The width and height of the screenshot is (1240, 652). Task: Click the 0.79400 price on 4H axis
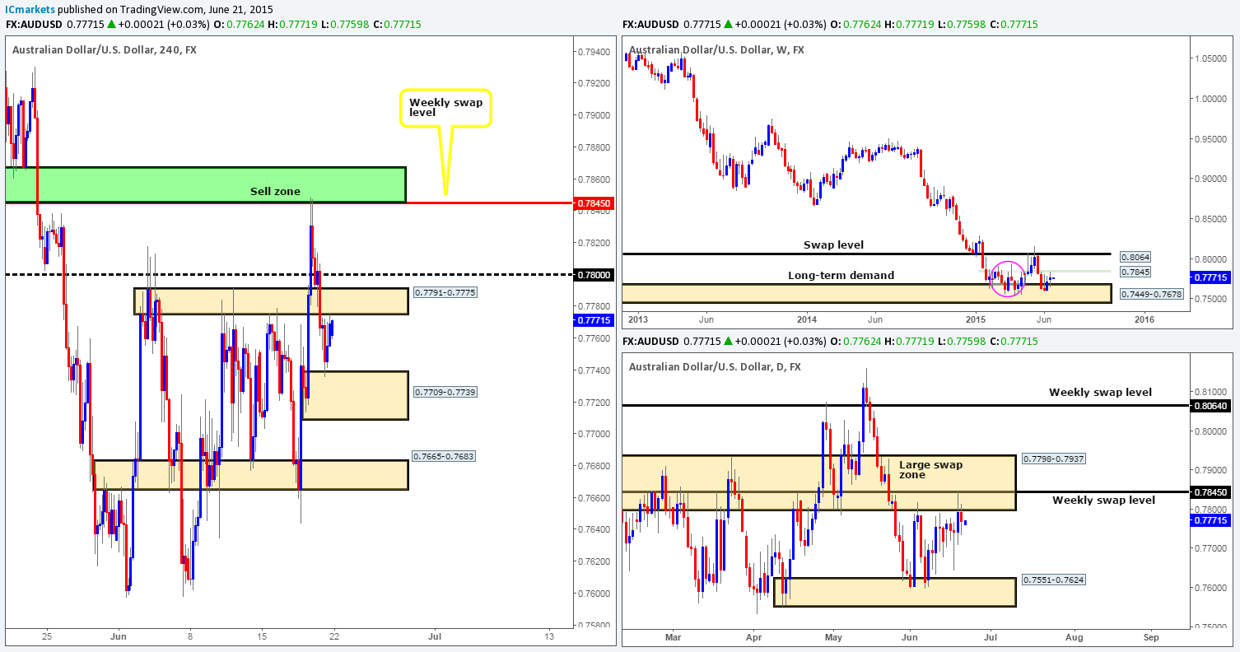[x=594, y=52]
